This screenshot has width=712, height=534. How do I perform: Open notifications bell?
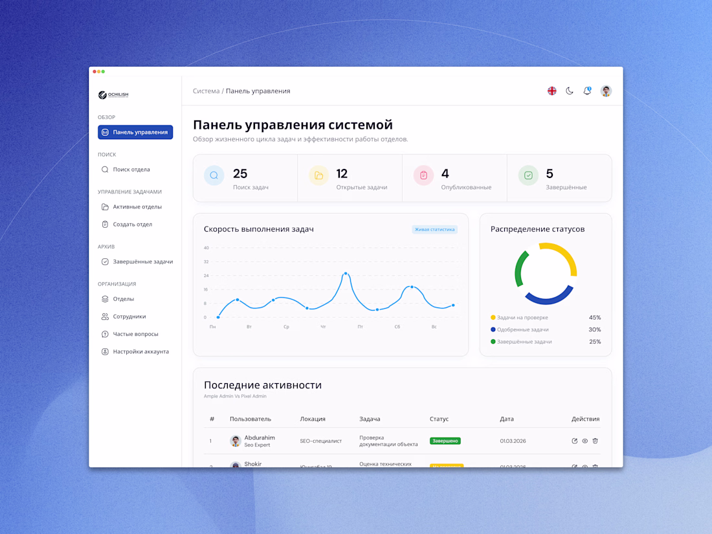[587, 91]
